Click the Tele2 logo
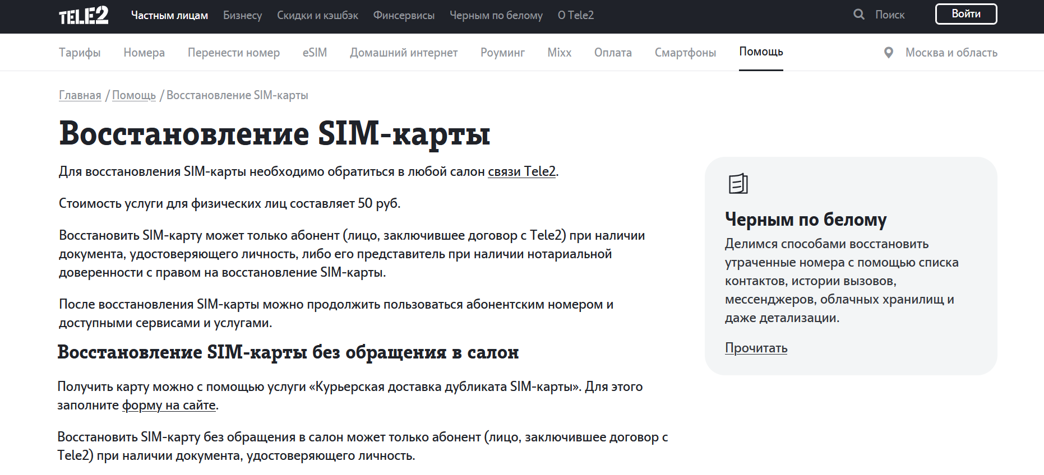 click(84, 15)
